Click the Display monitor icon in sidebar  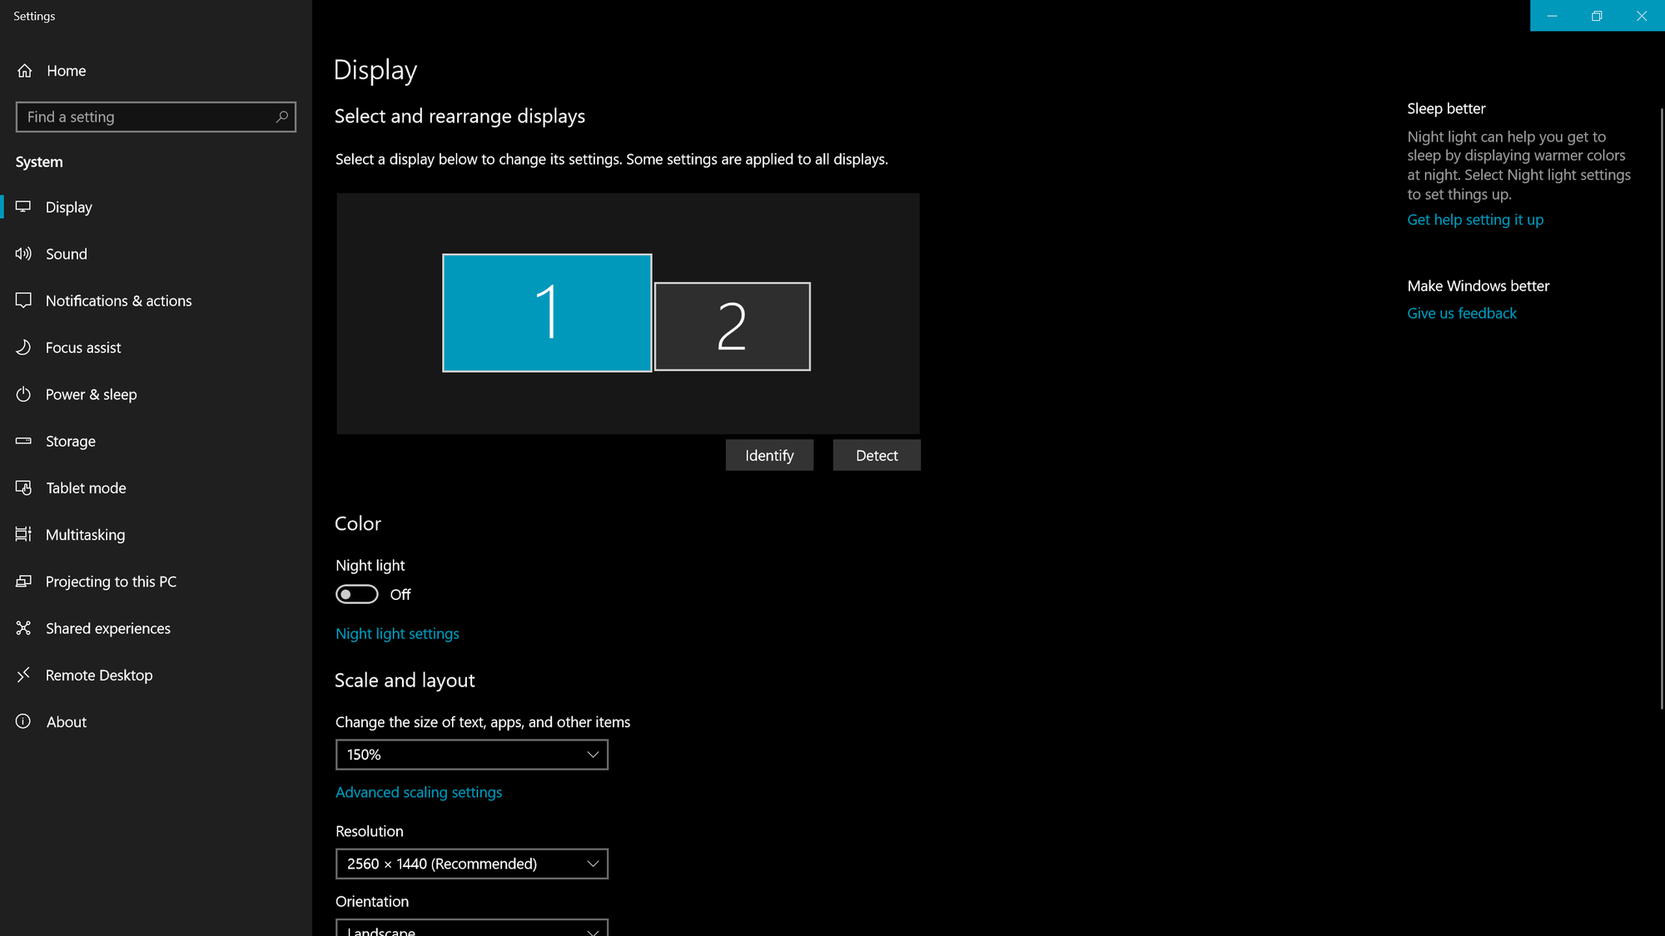click(x=23, y=206)
